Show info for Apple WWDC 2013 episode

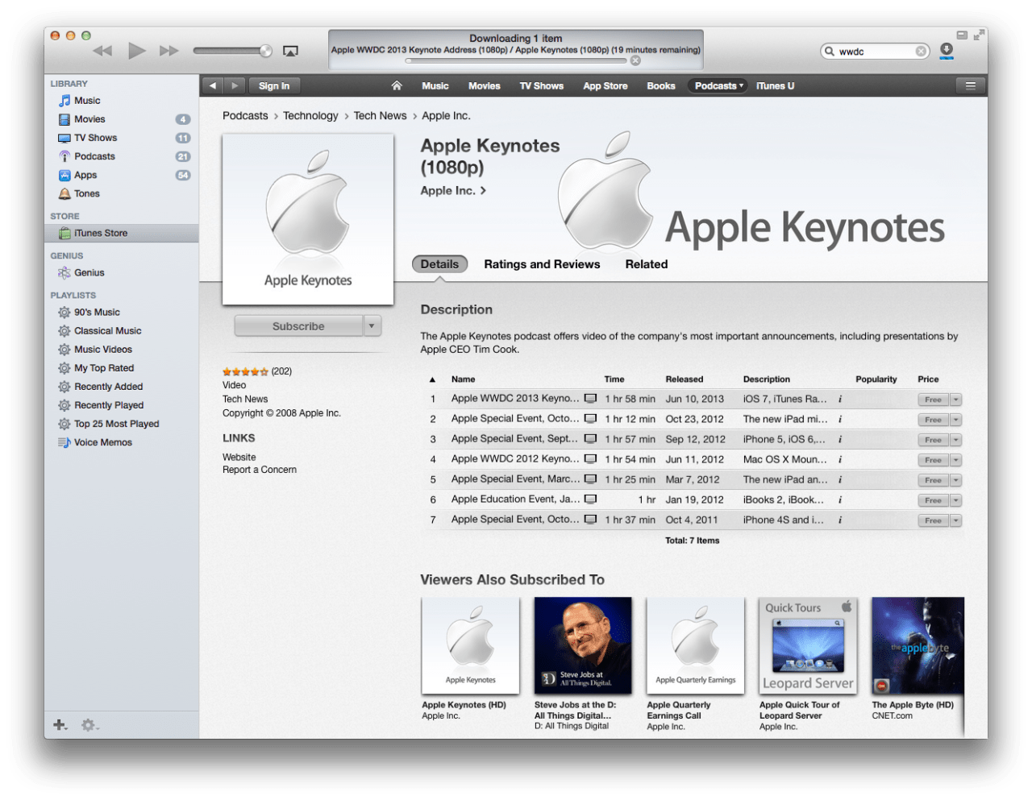point(840,399)
